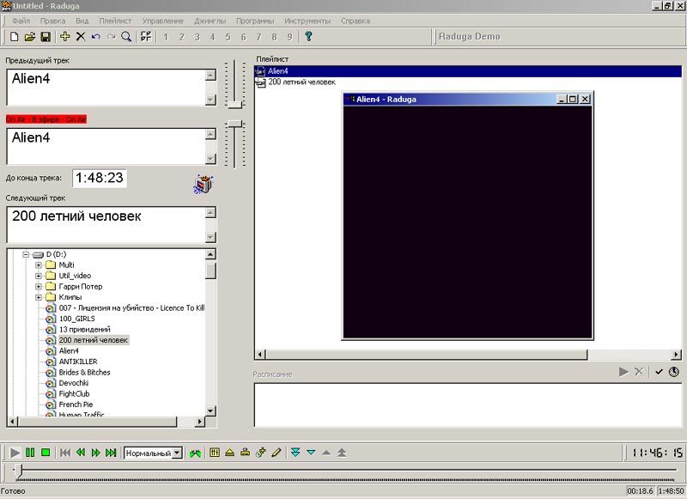Open help with the question mark icon
Viewport: 687px width, 499px height.
[x=308, y=37]
